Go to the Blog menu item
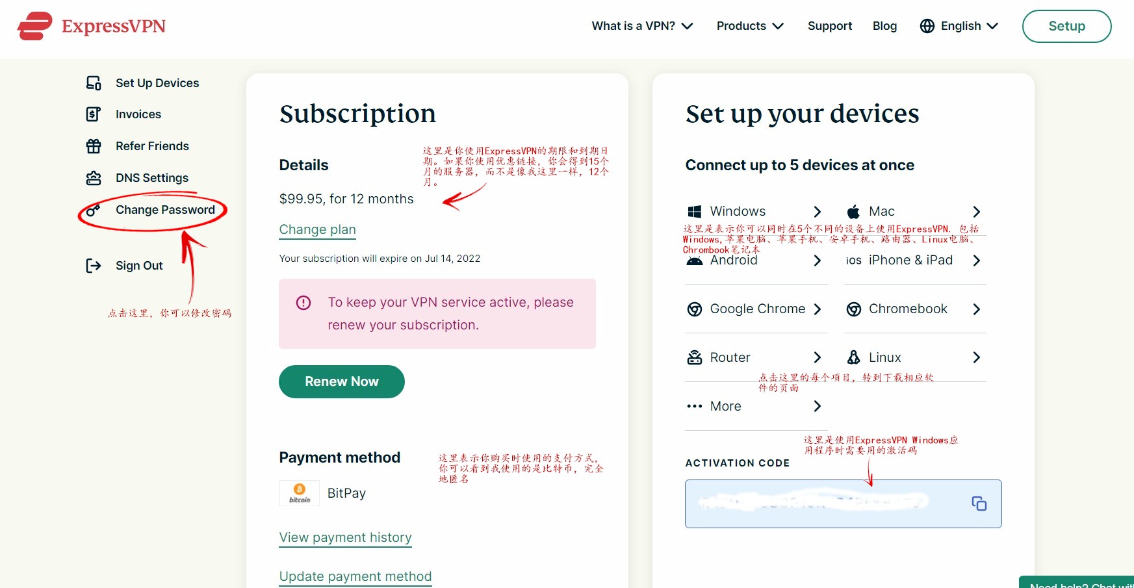The image size is (1134, 588). pos(884,26)
